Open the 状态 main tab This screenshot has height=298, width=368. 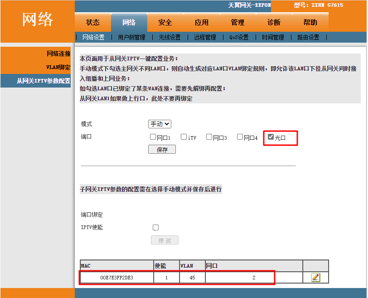[93, 22]
